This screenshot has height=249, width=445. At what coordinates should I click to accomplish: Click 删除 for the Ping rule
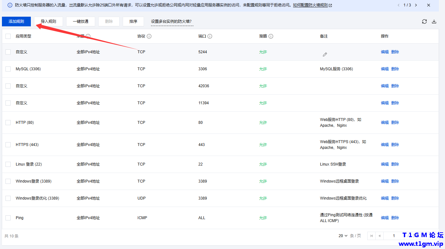coord(395,218)
